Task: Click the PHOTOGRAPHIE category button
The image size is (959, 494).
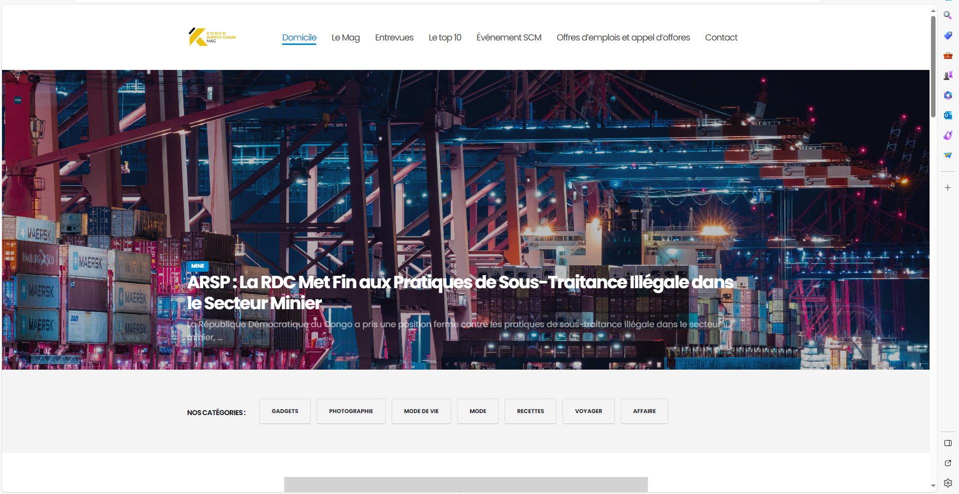Action: point(351,411)
